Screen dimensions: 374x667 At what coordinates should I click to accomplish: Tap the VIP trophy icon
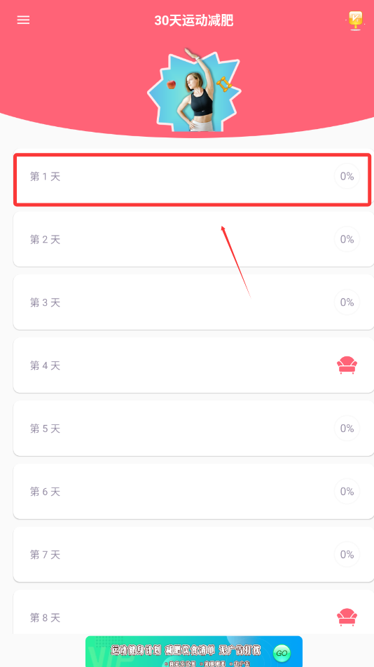(355, 20)
